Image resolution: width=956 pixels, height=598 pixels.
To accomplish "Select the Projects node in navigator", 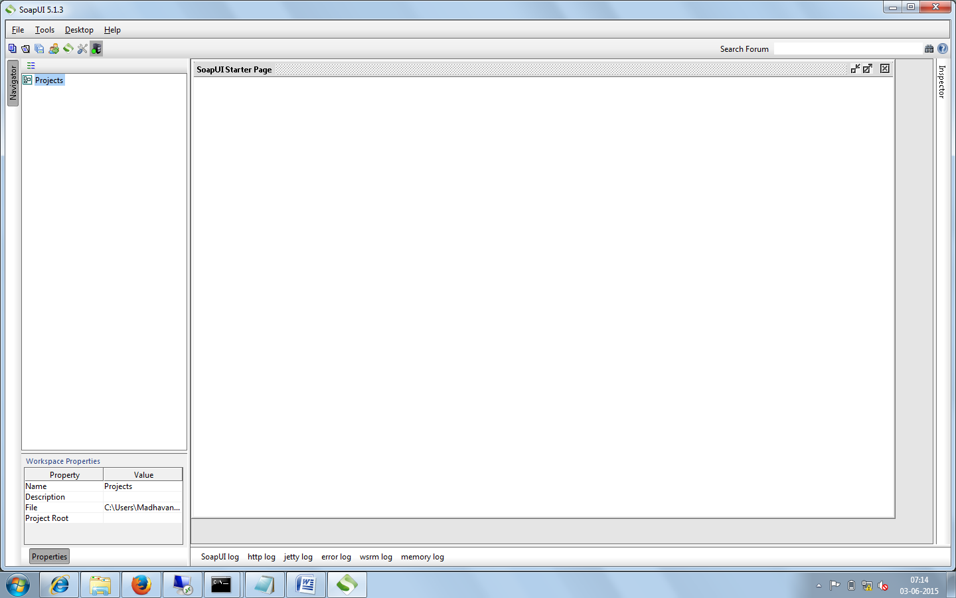I will point(49,80).
